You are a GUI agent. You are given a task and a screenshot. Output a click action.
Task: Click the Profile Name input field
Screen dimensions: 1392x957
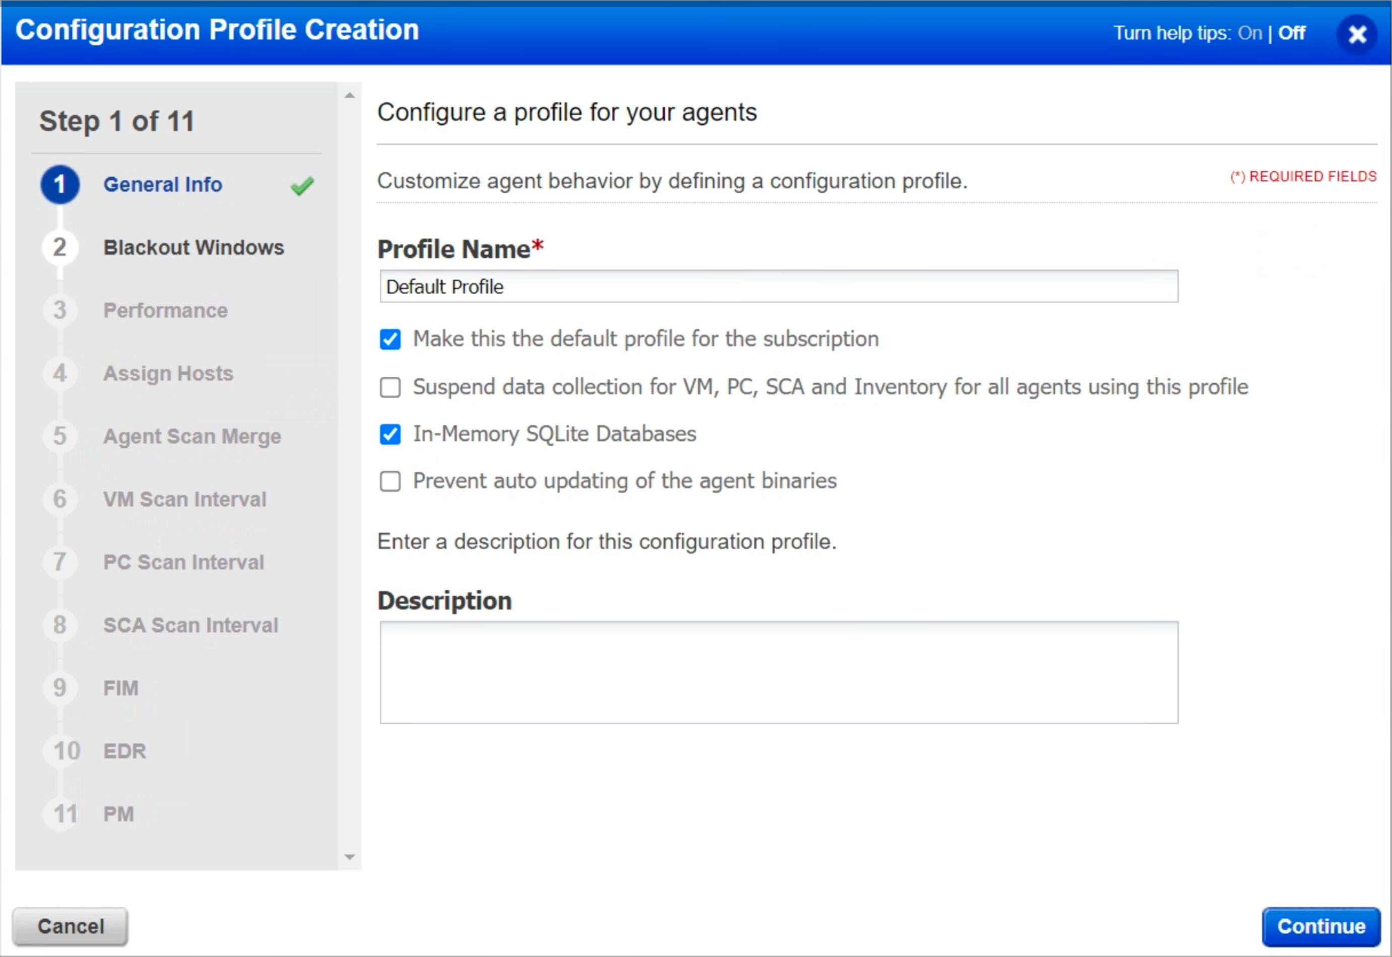click(779, 287)
